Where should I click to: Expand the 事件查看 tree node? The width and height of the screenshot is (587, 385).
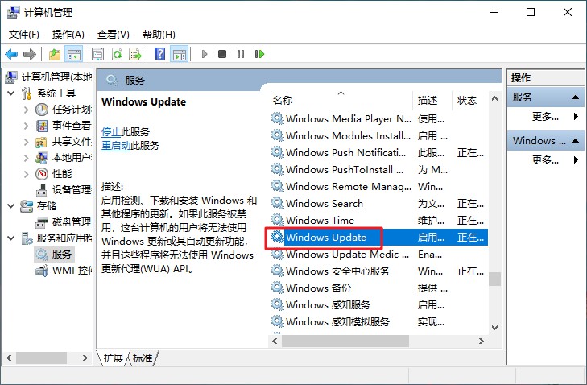(26, 126)
